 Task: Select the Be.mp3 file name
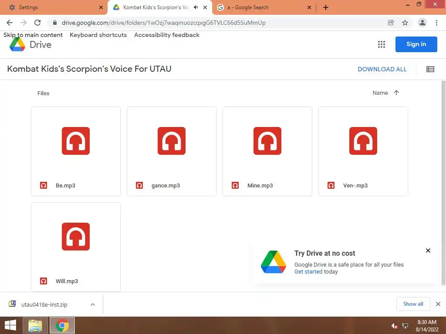click(65, 185)
